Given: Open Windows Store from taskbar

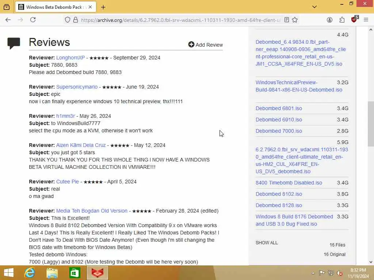Looking at the screenshot, I should tap(75, 273).
